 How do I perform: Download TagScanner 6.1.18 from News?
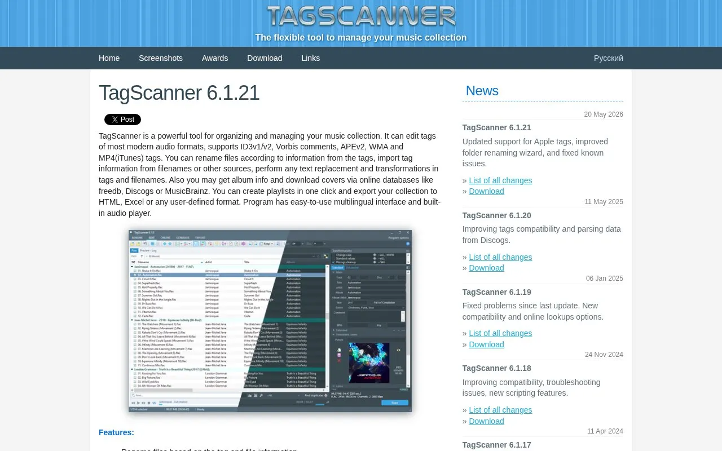486,421
